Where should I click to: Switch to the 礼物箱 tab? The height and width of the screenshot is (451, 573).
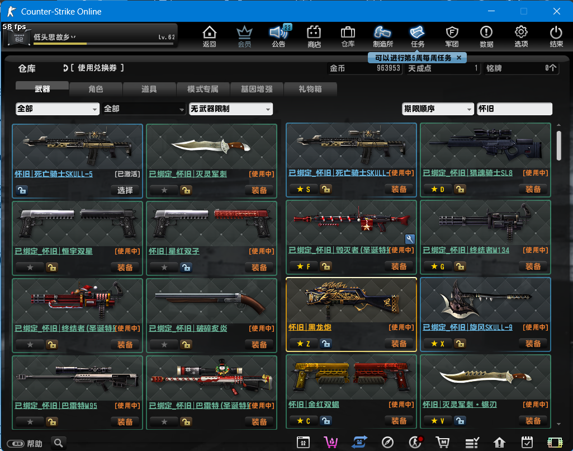(310, 89)
